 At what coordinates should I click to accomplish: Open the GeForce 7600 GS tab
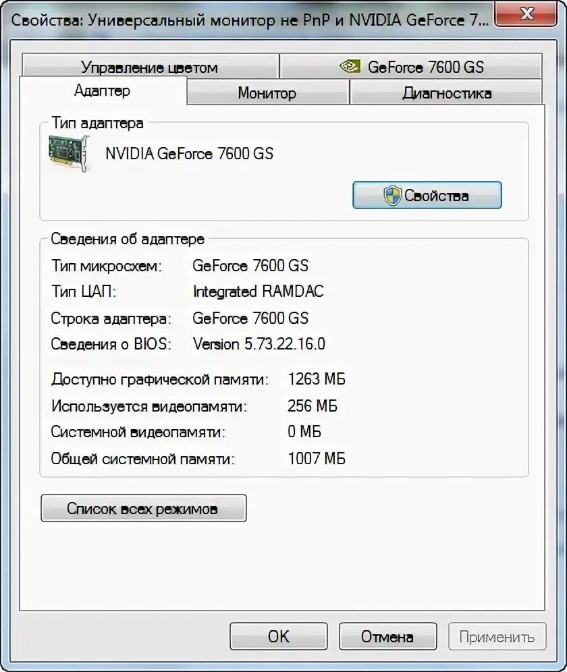pyautogui.click(x=411, y=66)
